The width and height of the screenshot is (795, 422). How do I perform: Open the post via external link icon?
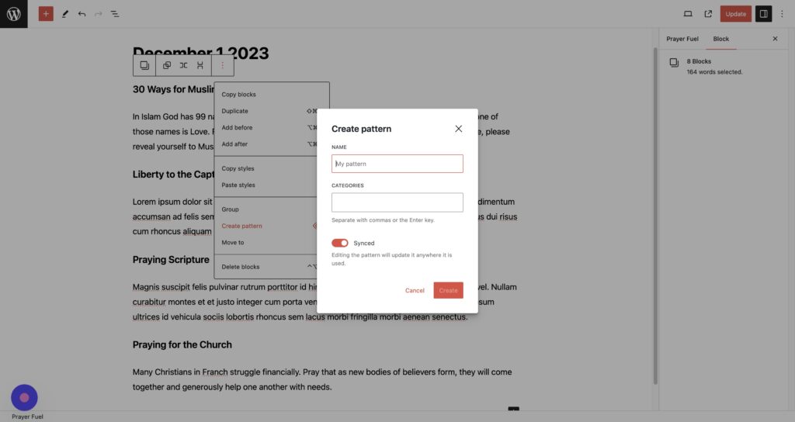pyautogui.click(x=708, y=14)
